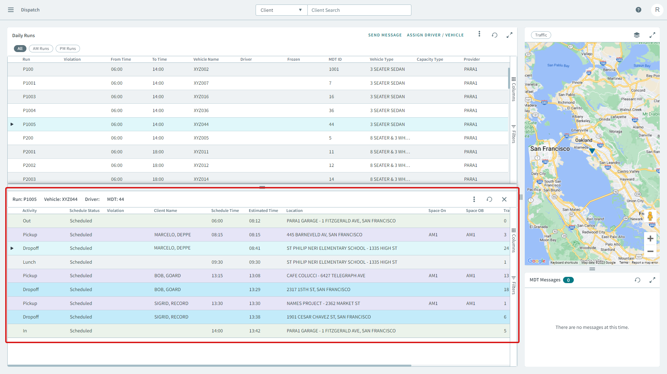Refresh the MDT Messages panel
The height and width of the screenshot is (374, 667).
637,280
